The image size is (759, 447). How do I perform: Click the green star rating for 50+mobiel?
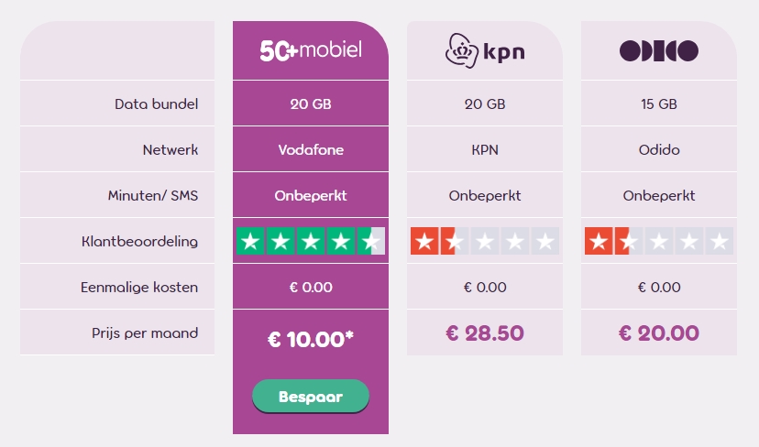pos(310,241)
